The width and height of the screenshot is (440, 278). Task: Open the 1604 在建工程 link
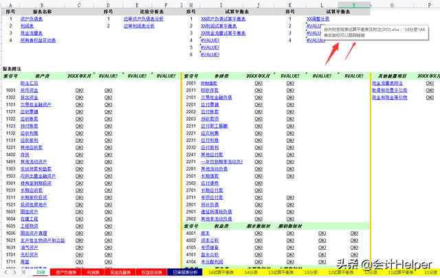29,219
